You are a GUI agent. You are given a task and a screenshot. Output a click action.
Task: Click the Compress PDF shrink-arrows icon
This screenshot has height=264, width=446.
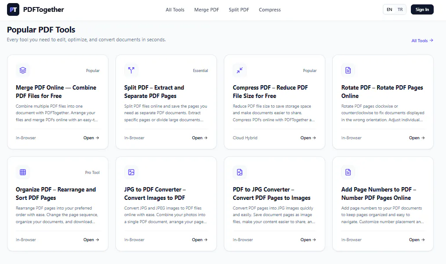(240, 70)
